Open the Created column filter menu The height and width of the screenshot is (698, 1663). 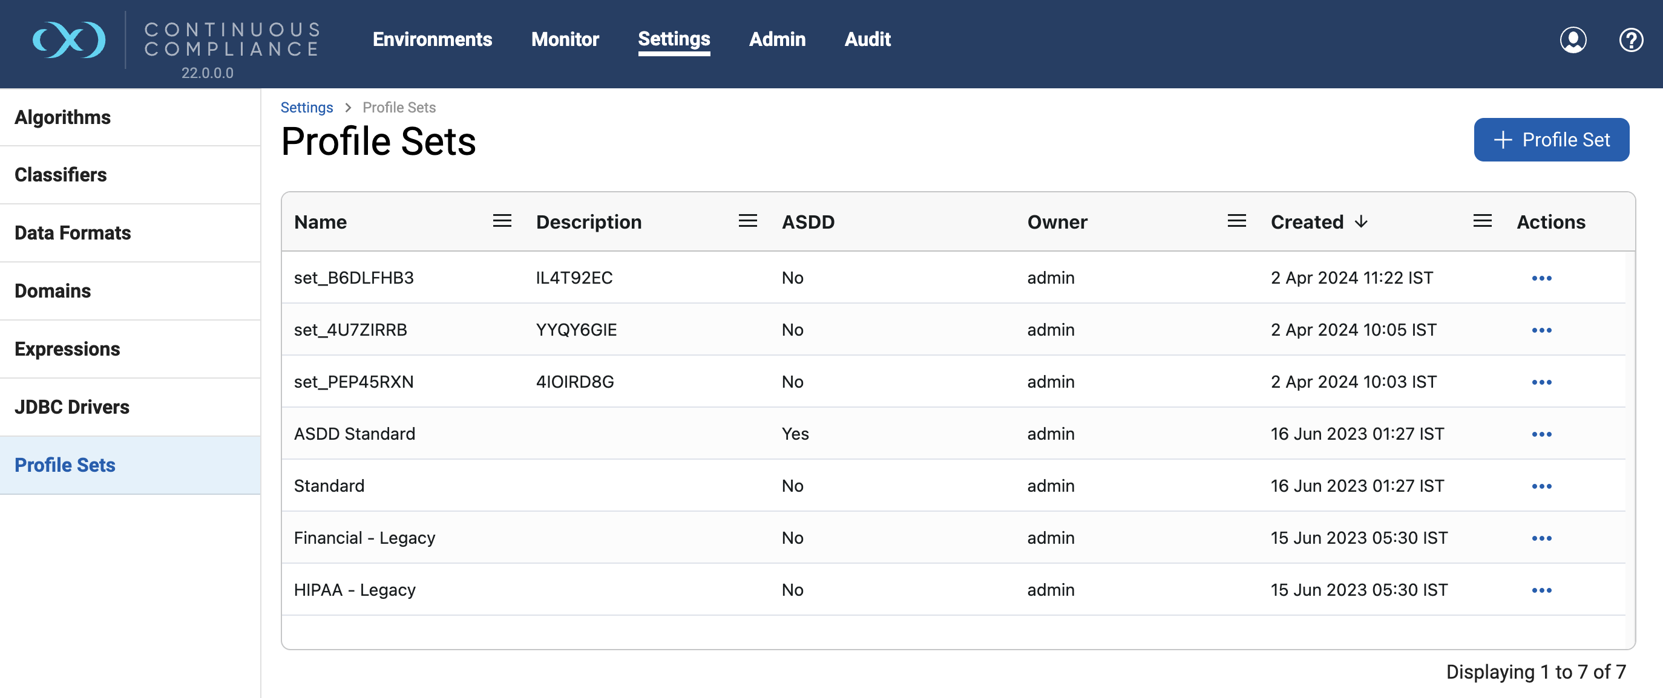click(x=1482, y=221)
